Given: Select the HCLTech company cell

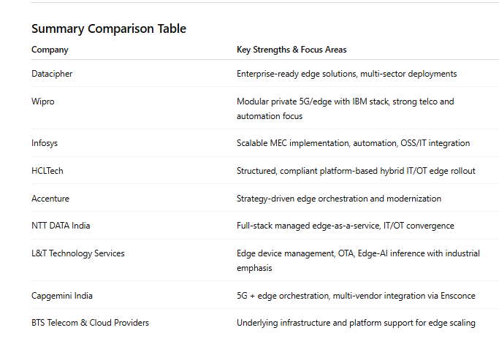Looking at the screenshot, I should point(47,171).
